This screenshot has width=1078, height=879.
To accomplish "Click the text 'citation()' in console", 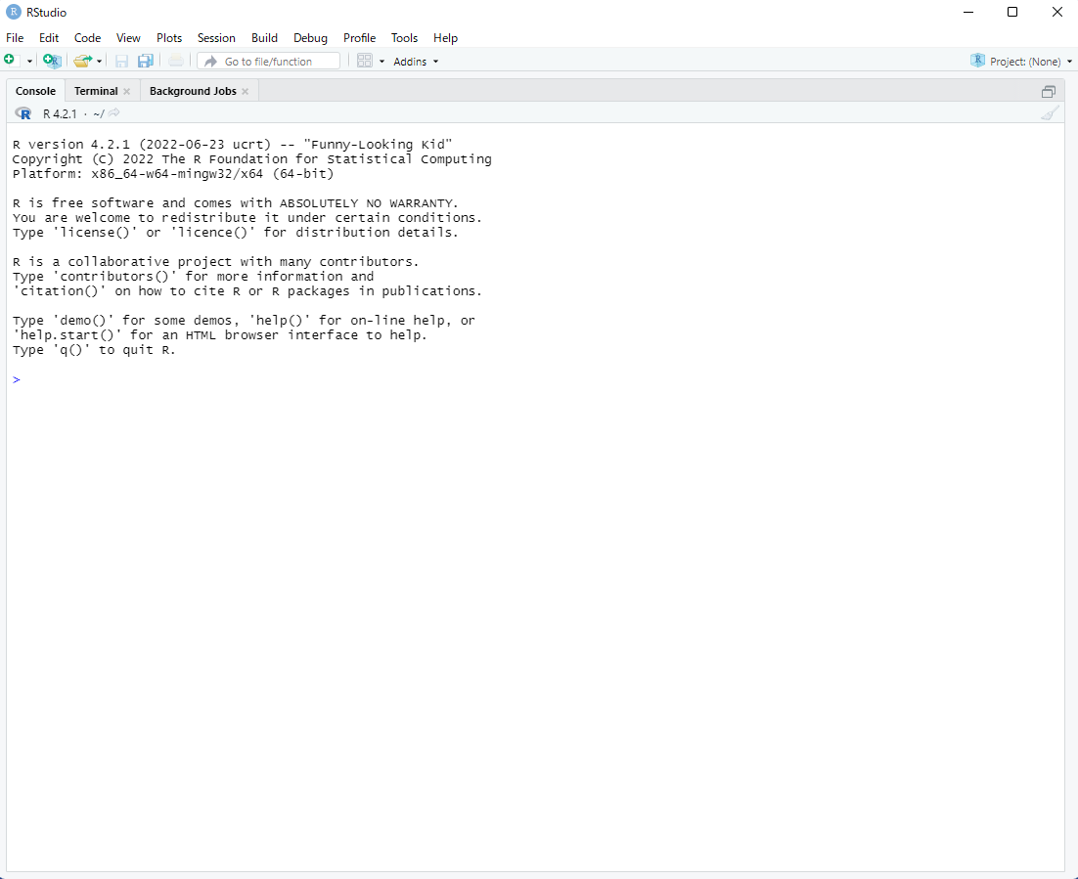I will [x=59, y=290].
